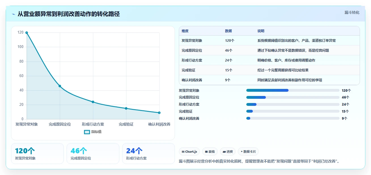Select the chart point at 完成原因定位

tap(60, 86)
